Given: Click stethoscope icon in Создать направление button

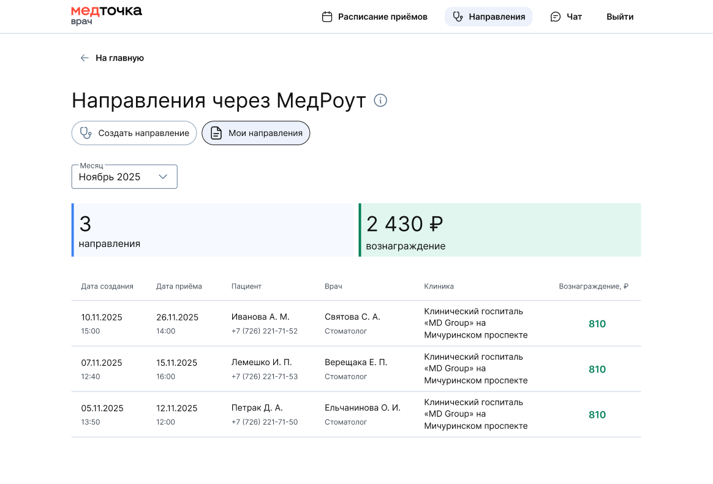Looking at the screenshot, I should point(86,133).
